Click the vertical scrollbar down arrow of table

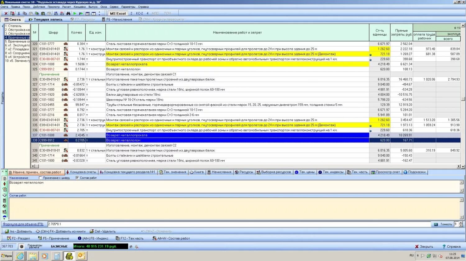click(x=463, y=166)
